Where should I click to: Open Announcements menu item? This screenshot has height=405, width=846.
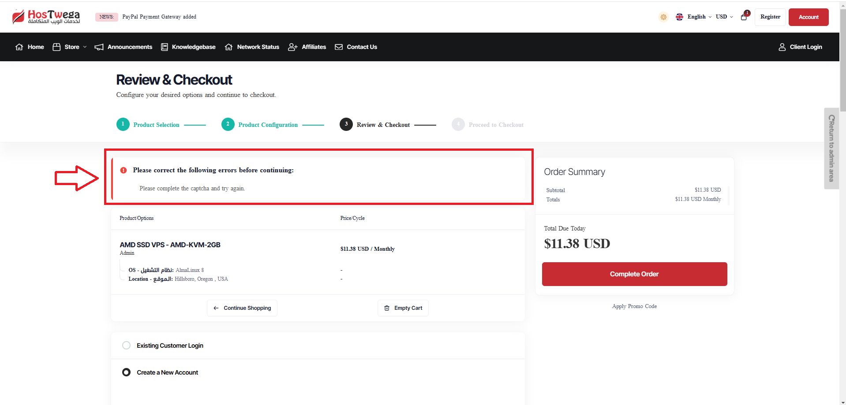click(130, 47)
